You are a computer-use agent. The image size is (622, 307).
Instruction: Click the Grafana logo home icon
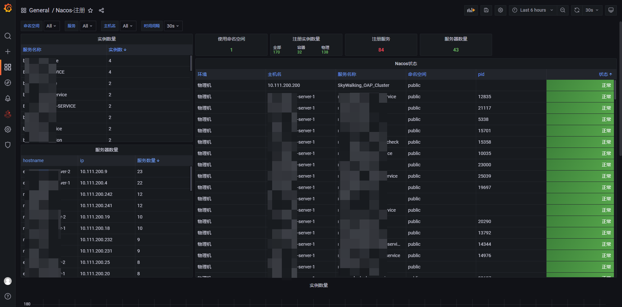coord(8,8)
